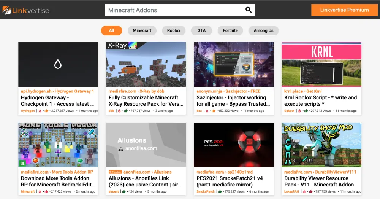
Task: Open link anonym.ninja › SazInjector - FREE
Action: pyautogui.click(x=228, y=91)
